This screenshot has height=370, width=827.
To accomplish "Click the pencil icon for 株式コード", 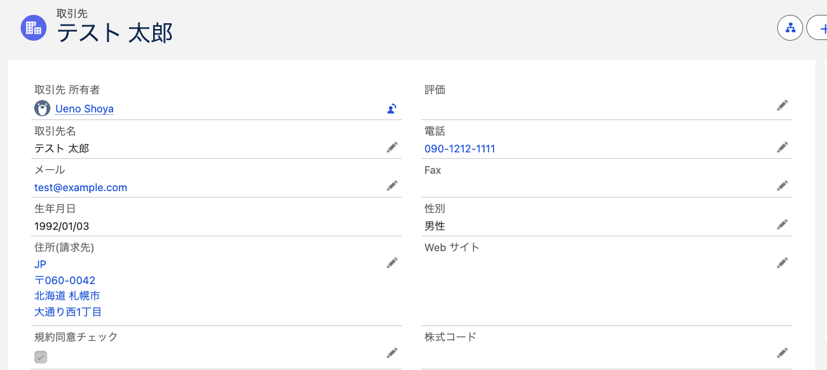I will (x=782, y=353).
